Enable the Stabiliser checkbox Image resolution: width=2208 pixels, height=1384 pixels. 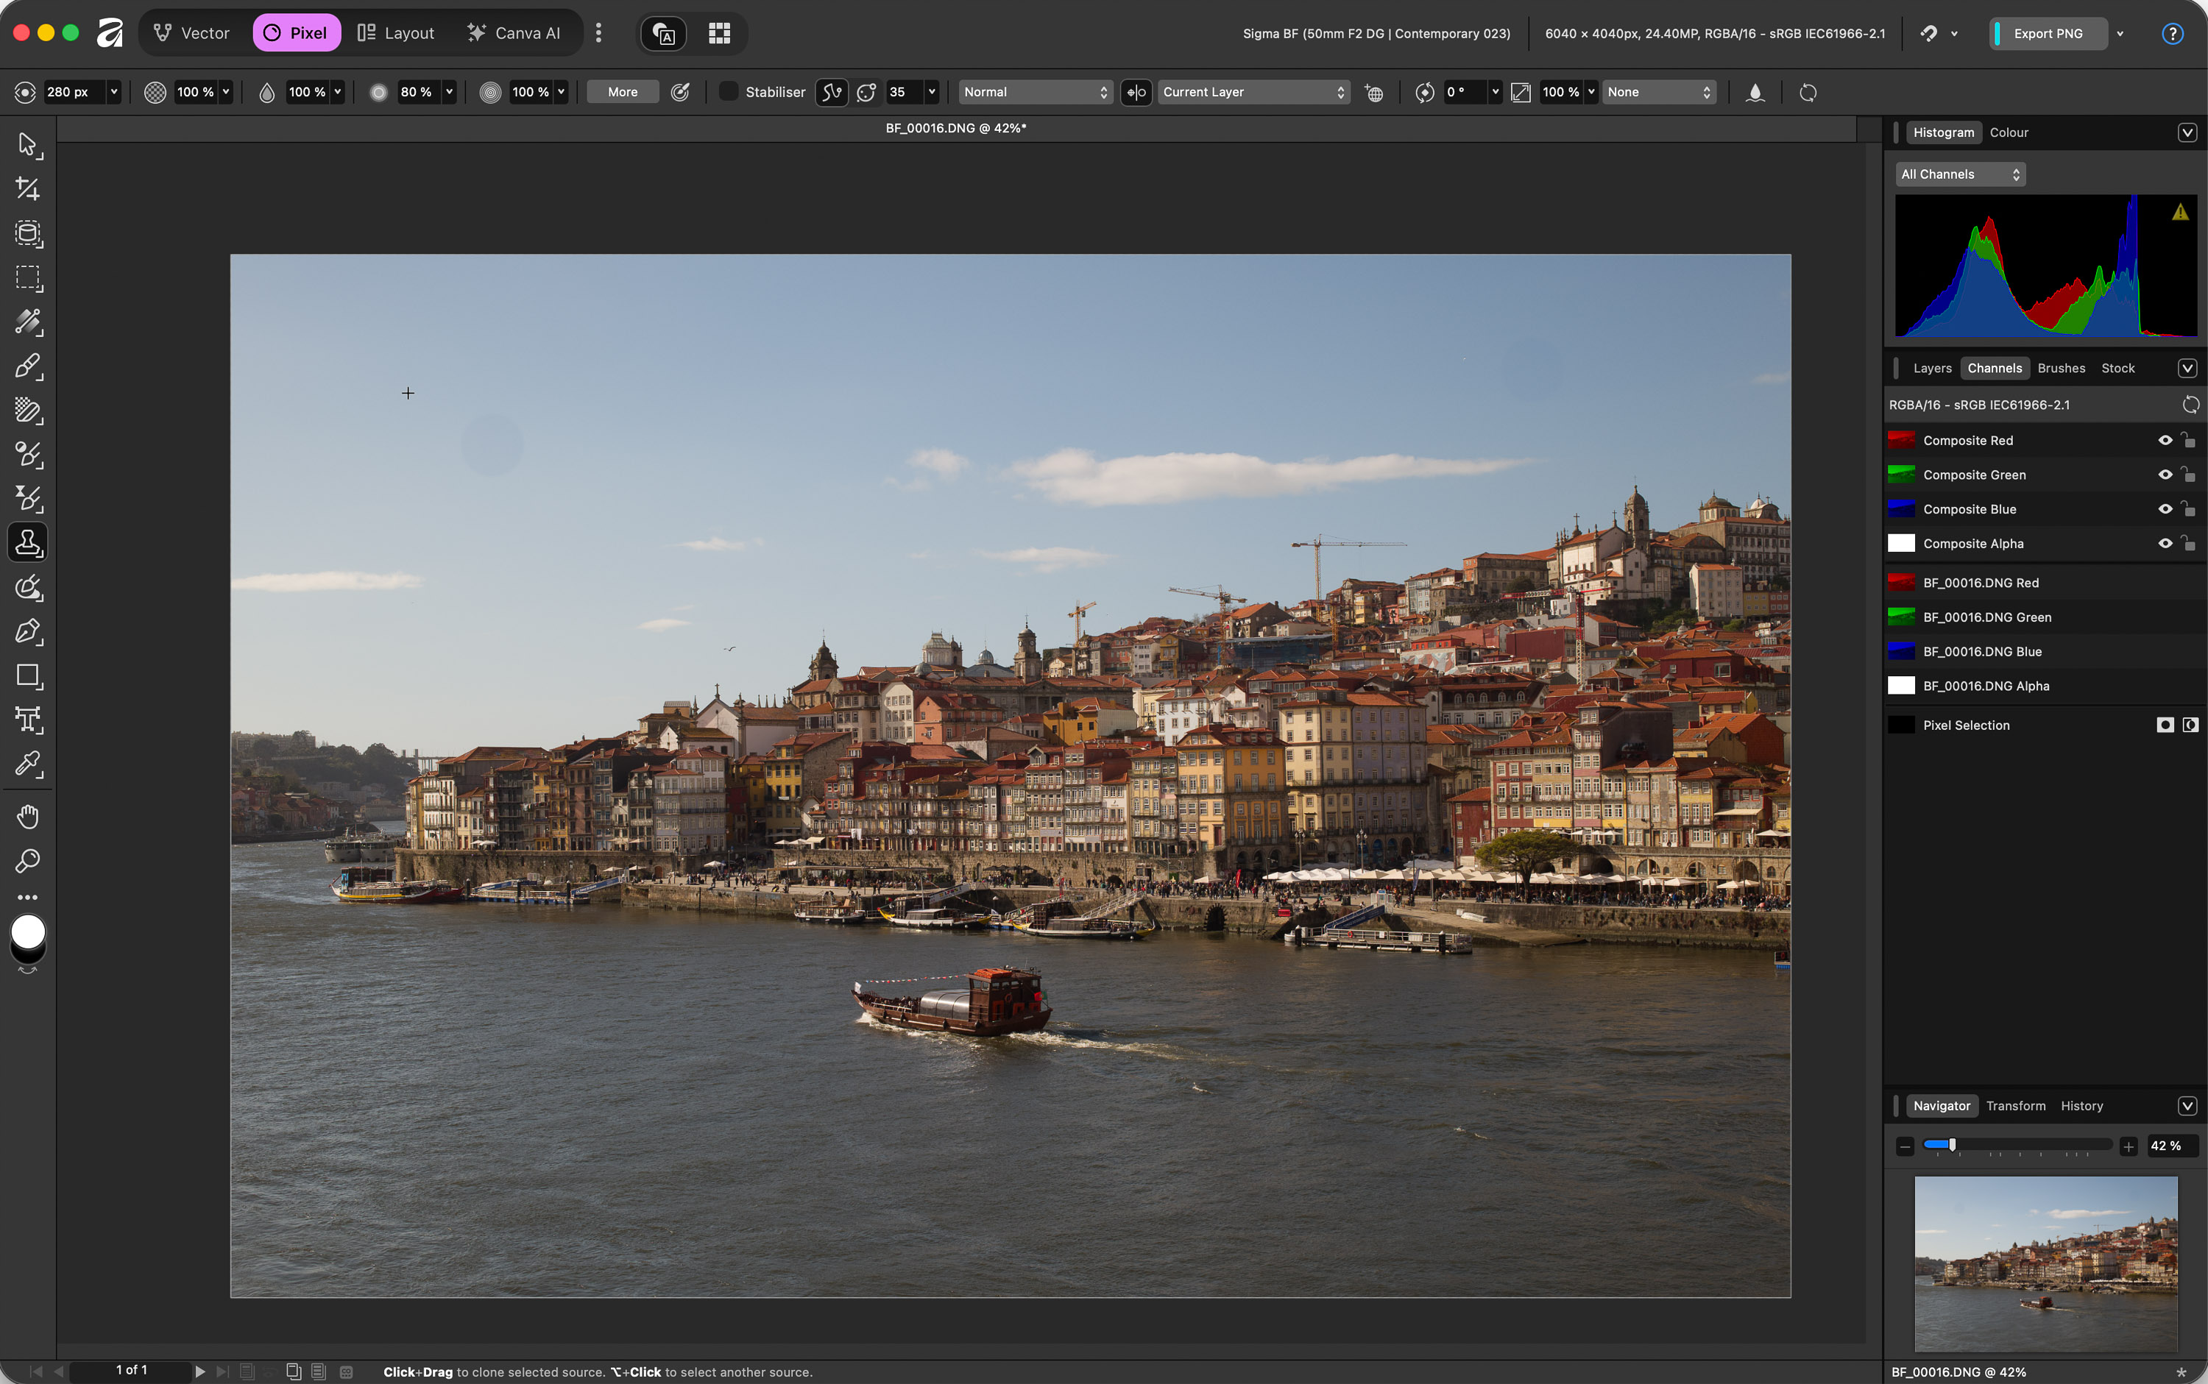[x=729, y=91]
